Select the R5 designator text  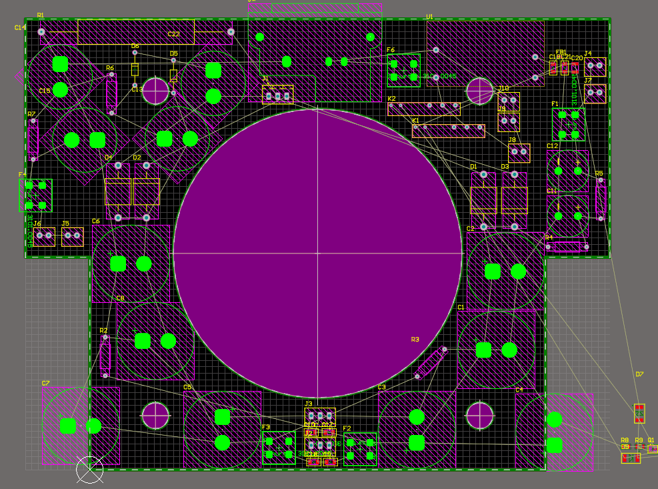(599, 173)
